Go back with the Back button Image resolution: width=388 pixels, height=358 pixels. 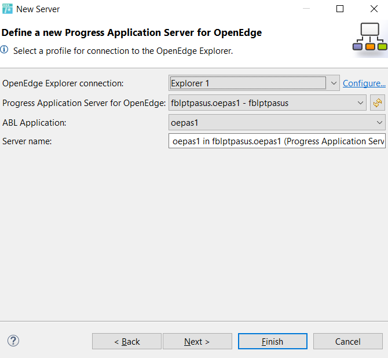(127, 341)
